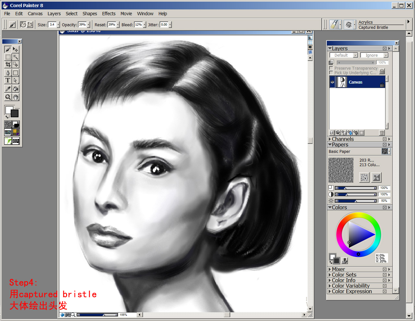Open the nozzle selector with green leaf
This screenshot has height=321, width=415.
8,141
